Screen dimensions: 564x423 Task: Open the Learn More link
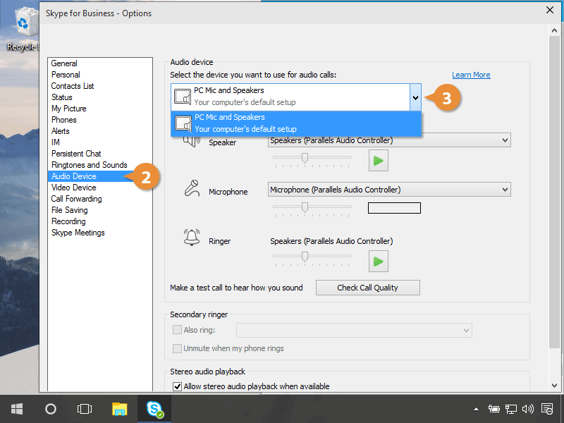(x=471, y=75)
